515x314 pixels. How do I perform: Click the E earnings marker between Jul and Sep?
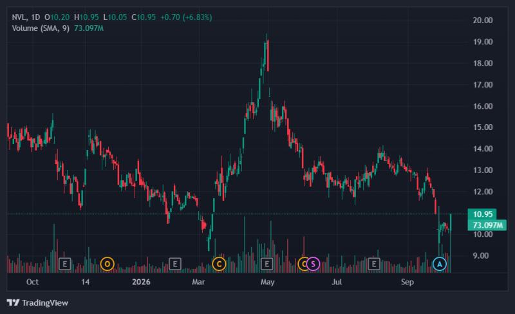[374, 264]
